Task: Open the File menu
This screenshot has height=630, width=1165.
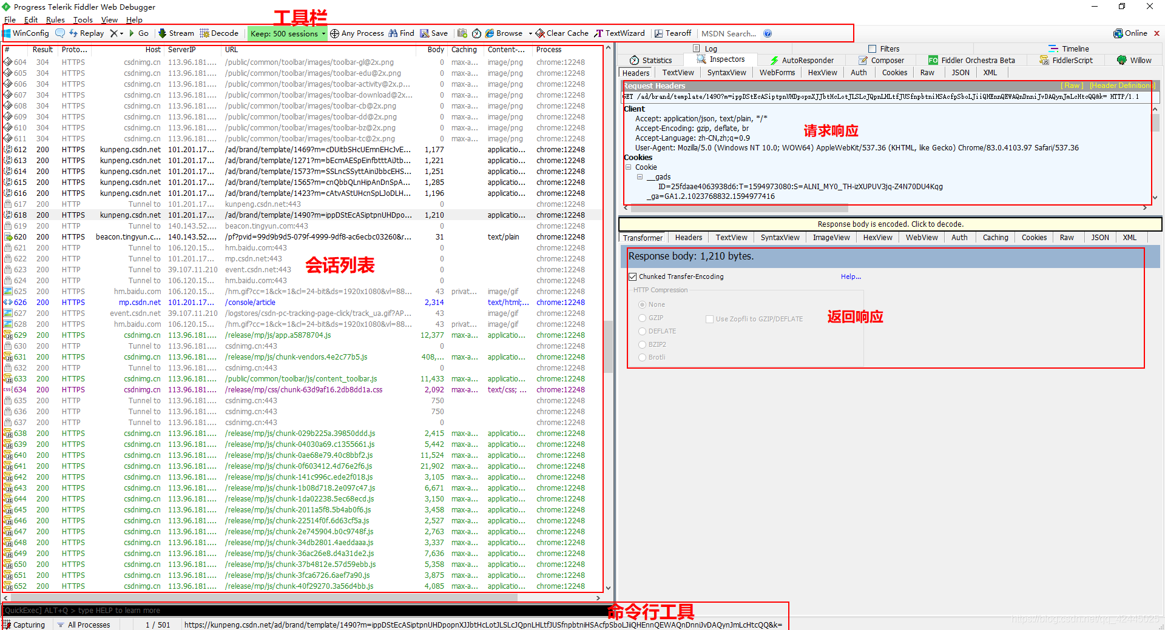Action: [10, 19]
